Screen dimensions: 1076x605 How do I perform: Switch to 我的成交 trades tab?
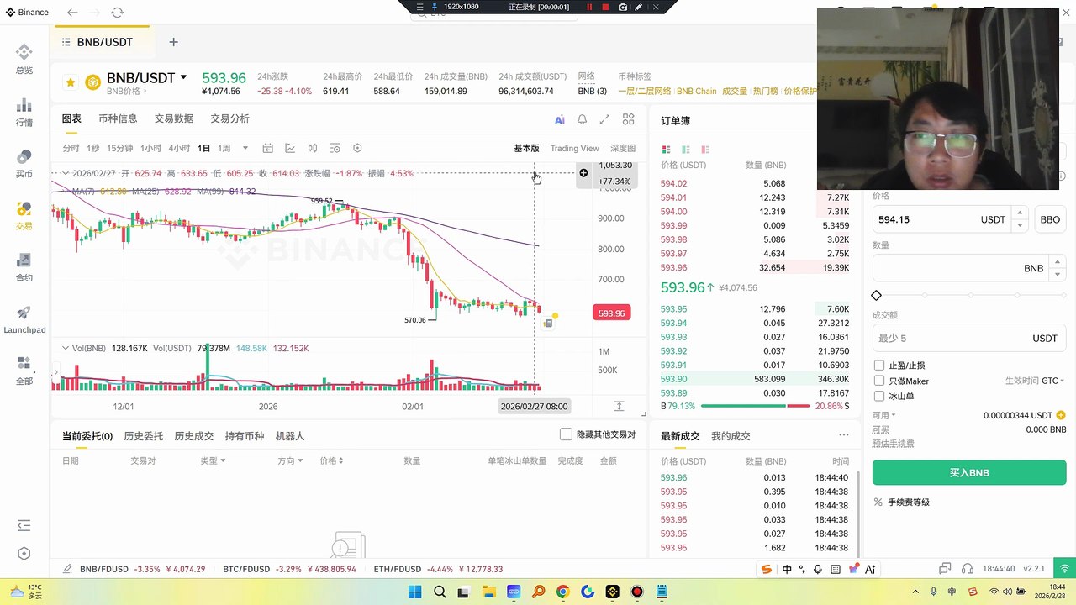[731, 436]
